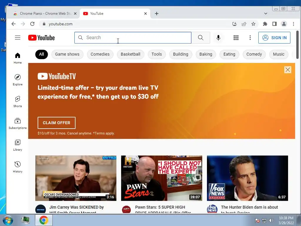Screen dimensions: 301x226
Task: Share this page icon
Action: (x=244, y=24)
